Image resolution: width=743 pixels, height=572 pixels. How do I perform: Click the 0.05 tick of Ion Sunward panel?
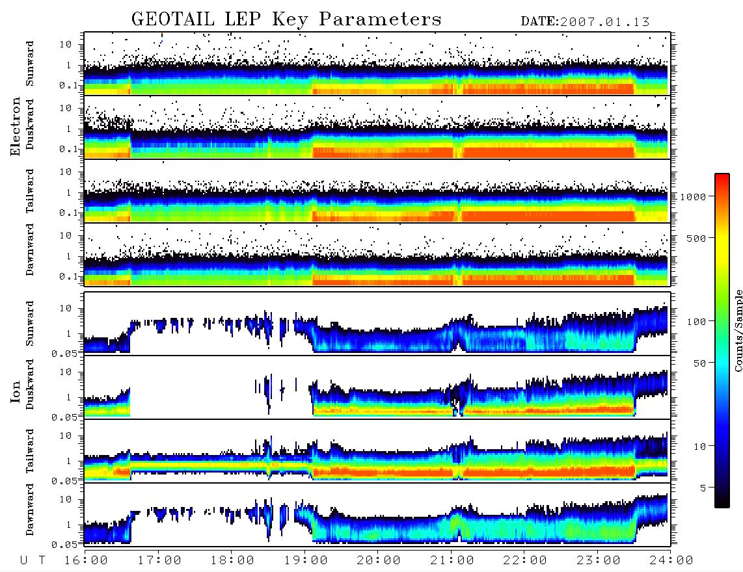coord(64,353)
